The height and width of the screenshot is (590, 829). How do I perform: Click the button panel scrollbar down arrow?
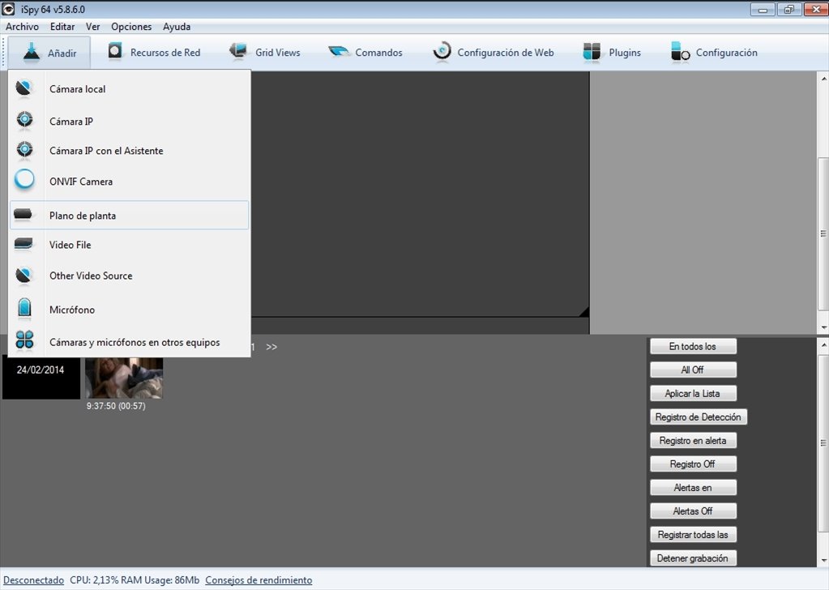click(823, 561)
